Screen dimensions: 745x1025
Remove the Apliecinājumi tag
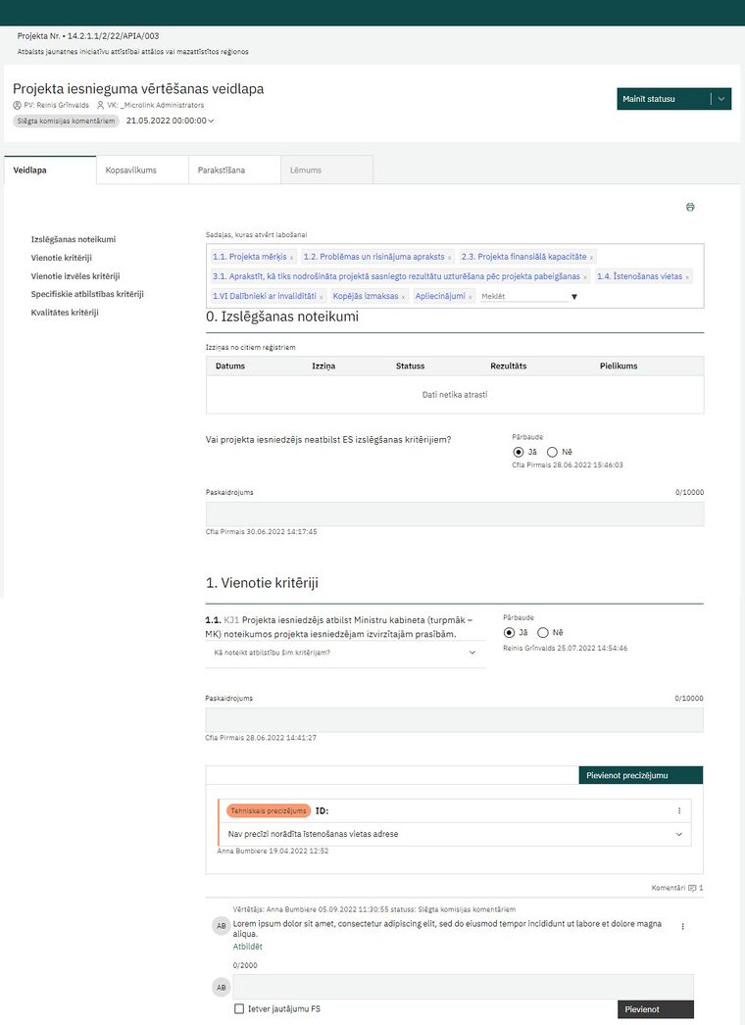pyautogui.click(x=470, y=297)
